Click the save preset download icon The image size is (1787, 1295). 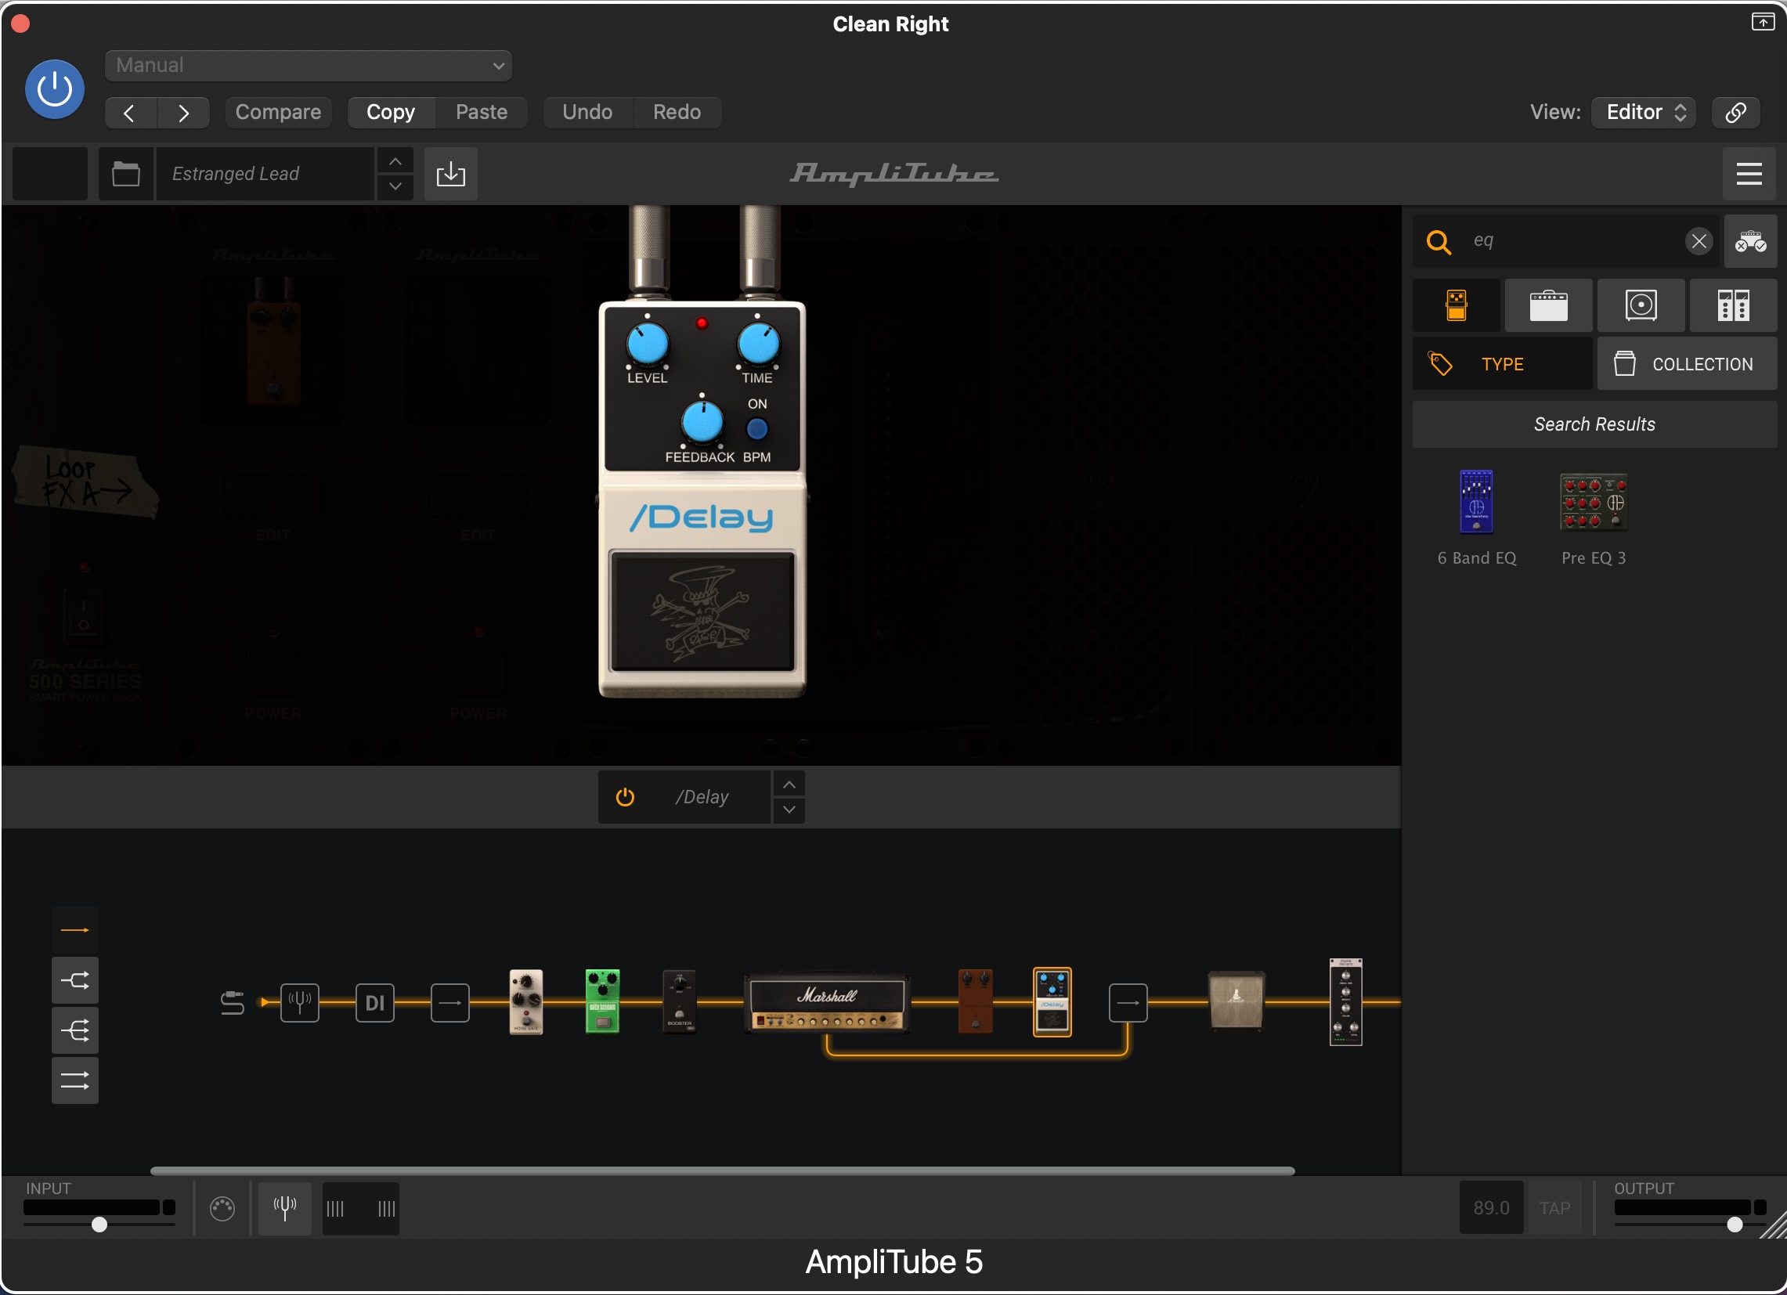click(451, 173)
